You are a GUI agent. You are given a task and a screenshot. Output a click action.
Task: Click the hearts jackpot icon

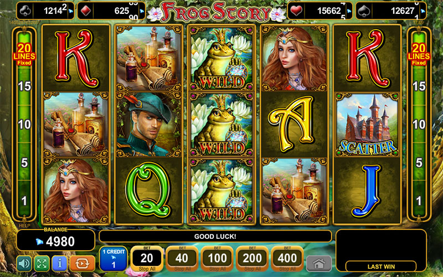(296, 11)
